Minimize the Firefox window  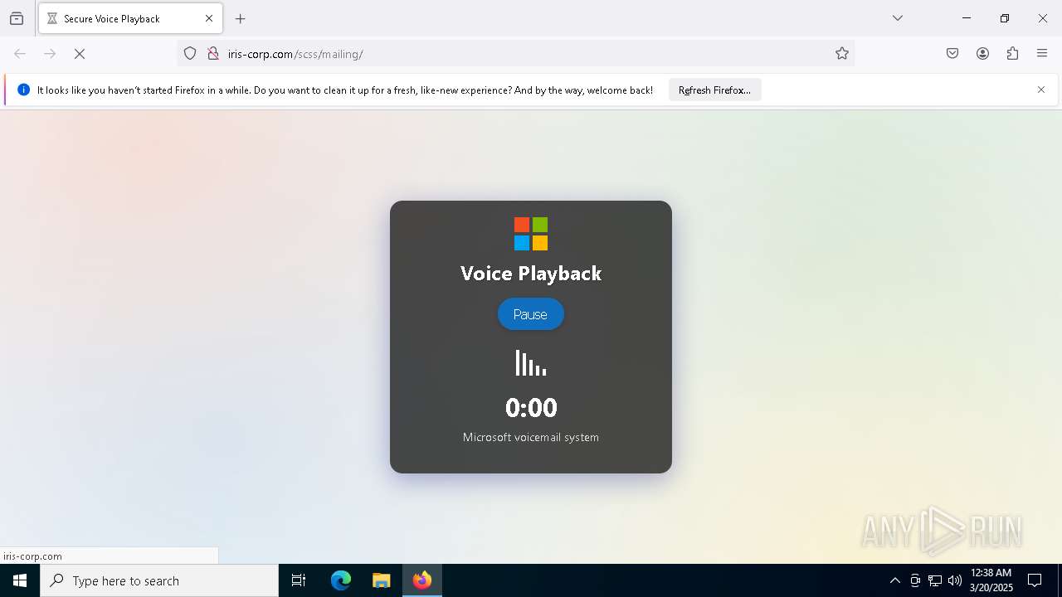click(967, 18)
